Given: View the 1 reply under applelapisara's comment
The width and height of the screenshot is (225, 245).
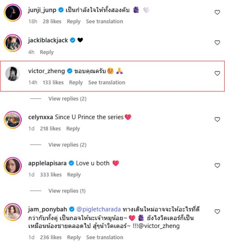Looking at the screenshot, I should (67, 191).
